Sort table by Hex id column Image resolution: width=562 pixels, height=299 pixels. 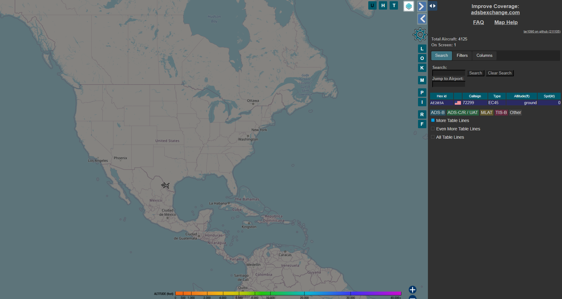click(x=442, y=96)
